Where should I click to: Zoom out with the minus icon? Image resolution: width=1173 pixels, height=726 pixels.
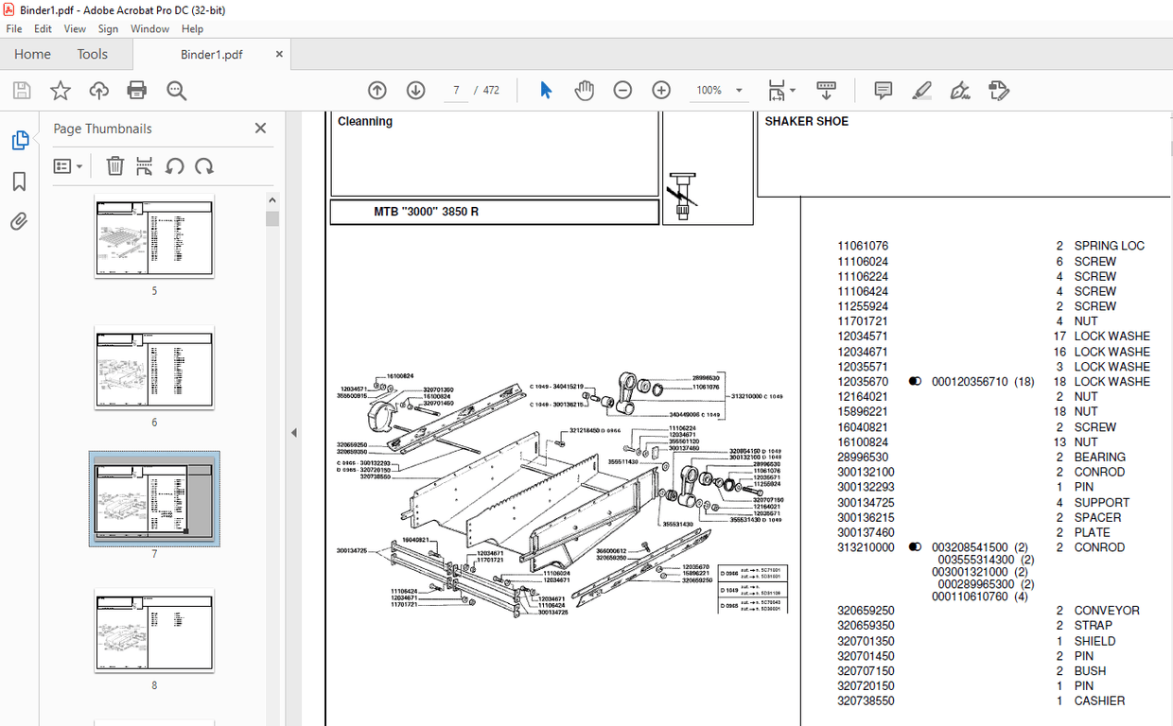click(622, 90)
